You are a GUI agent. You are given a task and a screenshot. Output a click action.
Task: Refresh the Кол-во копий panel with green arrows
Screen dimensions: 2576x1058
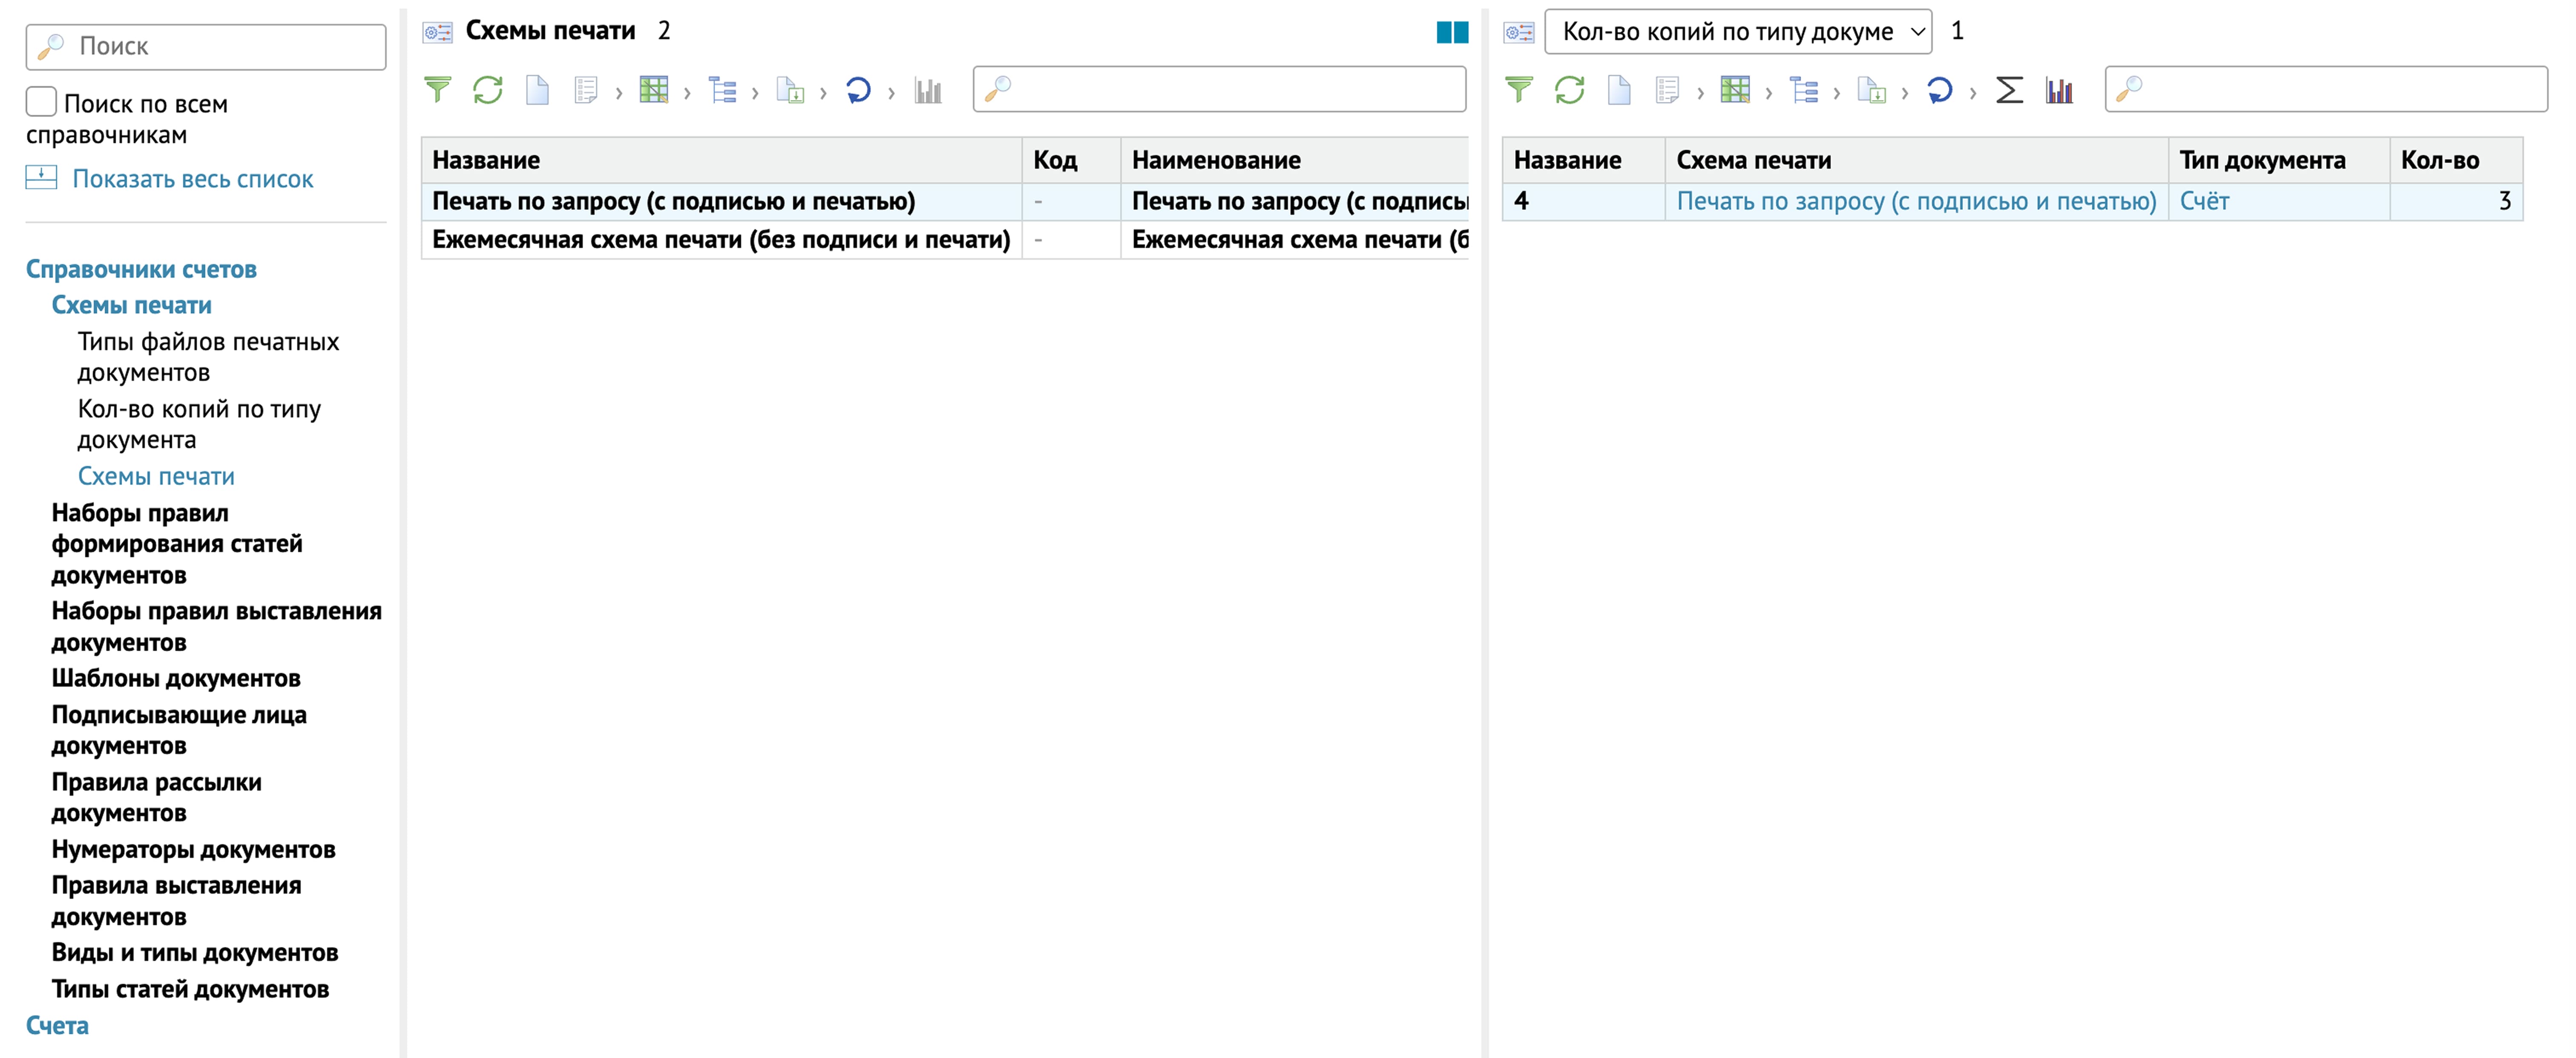(x=1570, y=90)
